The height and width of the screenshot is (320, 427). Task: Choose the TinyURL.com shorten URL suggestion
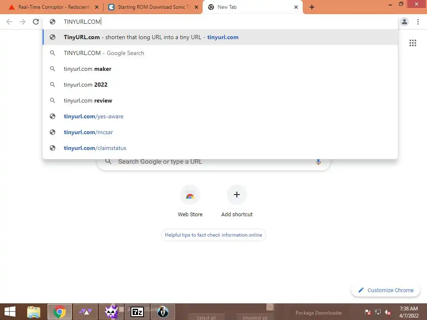click(220, 37)
